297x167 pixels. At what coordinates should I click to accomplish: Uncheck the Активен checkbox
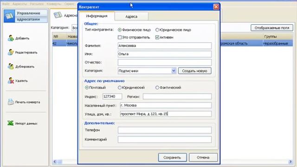coord(157,37)
